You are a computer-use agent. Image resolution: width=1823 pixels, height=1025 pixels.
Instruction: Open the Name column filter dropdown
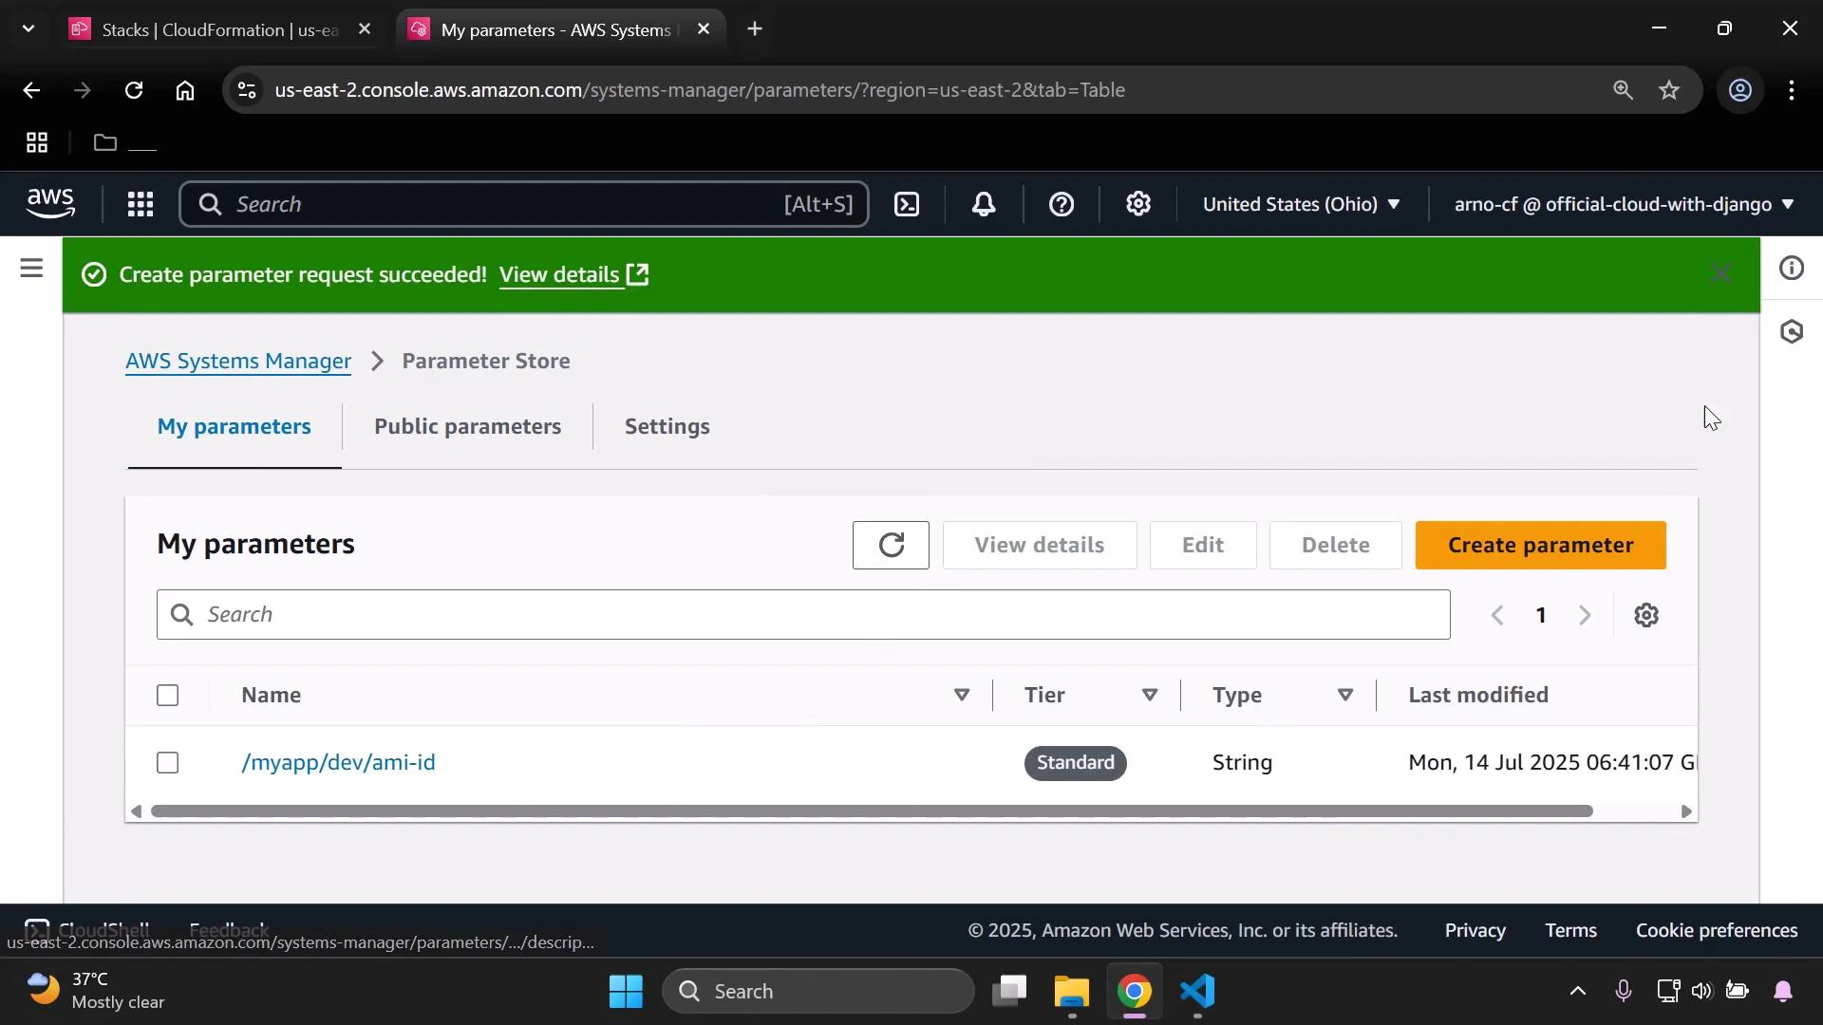coord(961,695)
